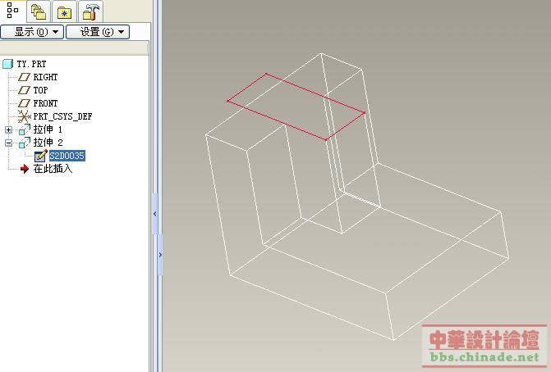Click the RIGHT plane icon

[x=24, y=77]
